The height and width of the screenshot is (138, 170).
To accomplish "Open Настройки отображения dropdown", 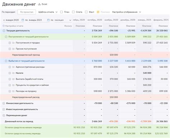I will [127, 12].
